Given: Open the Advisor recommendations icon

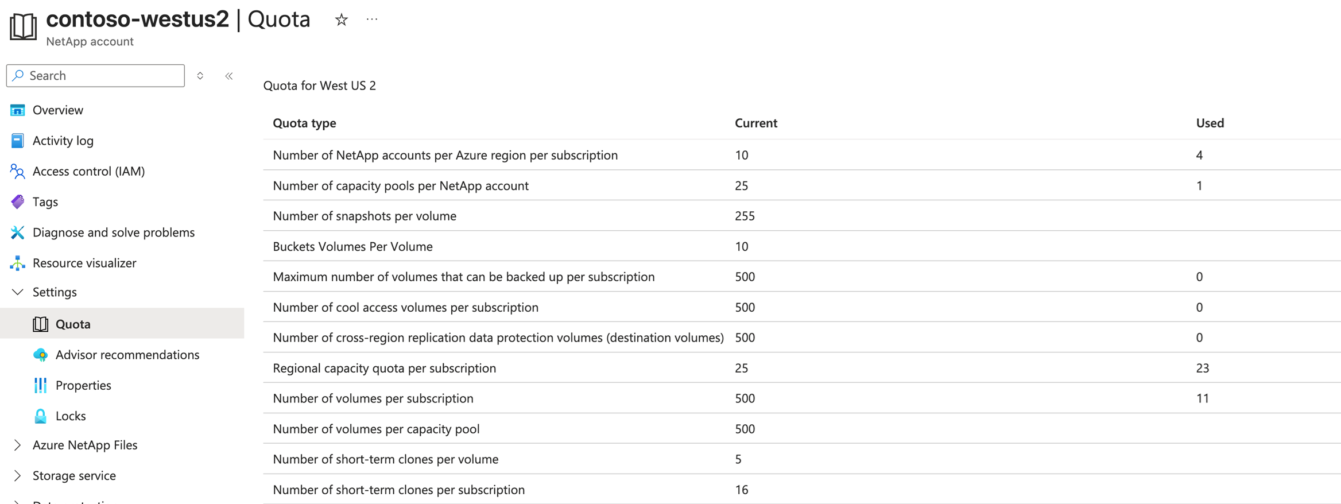Looking at the screenshot, I should pos(40,355).
